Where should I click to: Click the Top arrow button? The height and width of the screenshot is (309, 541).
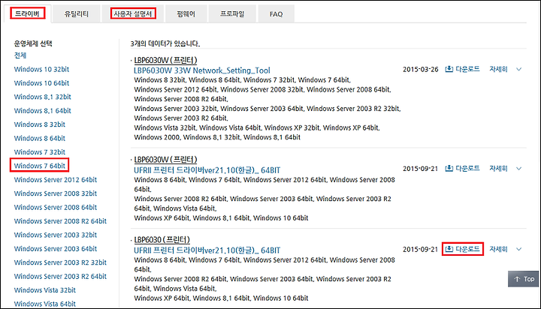(524, 279)
